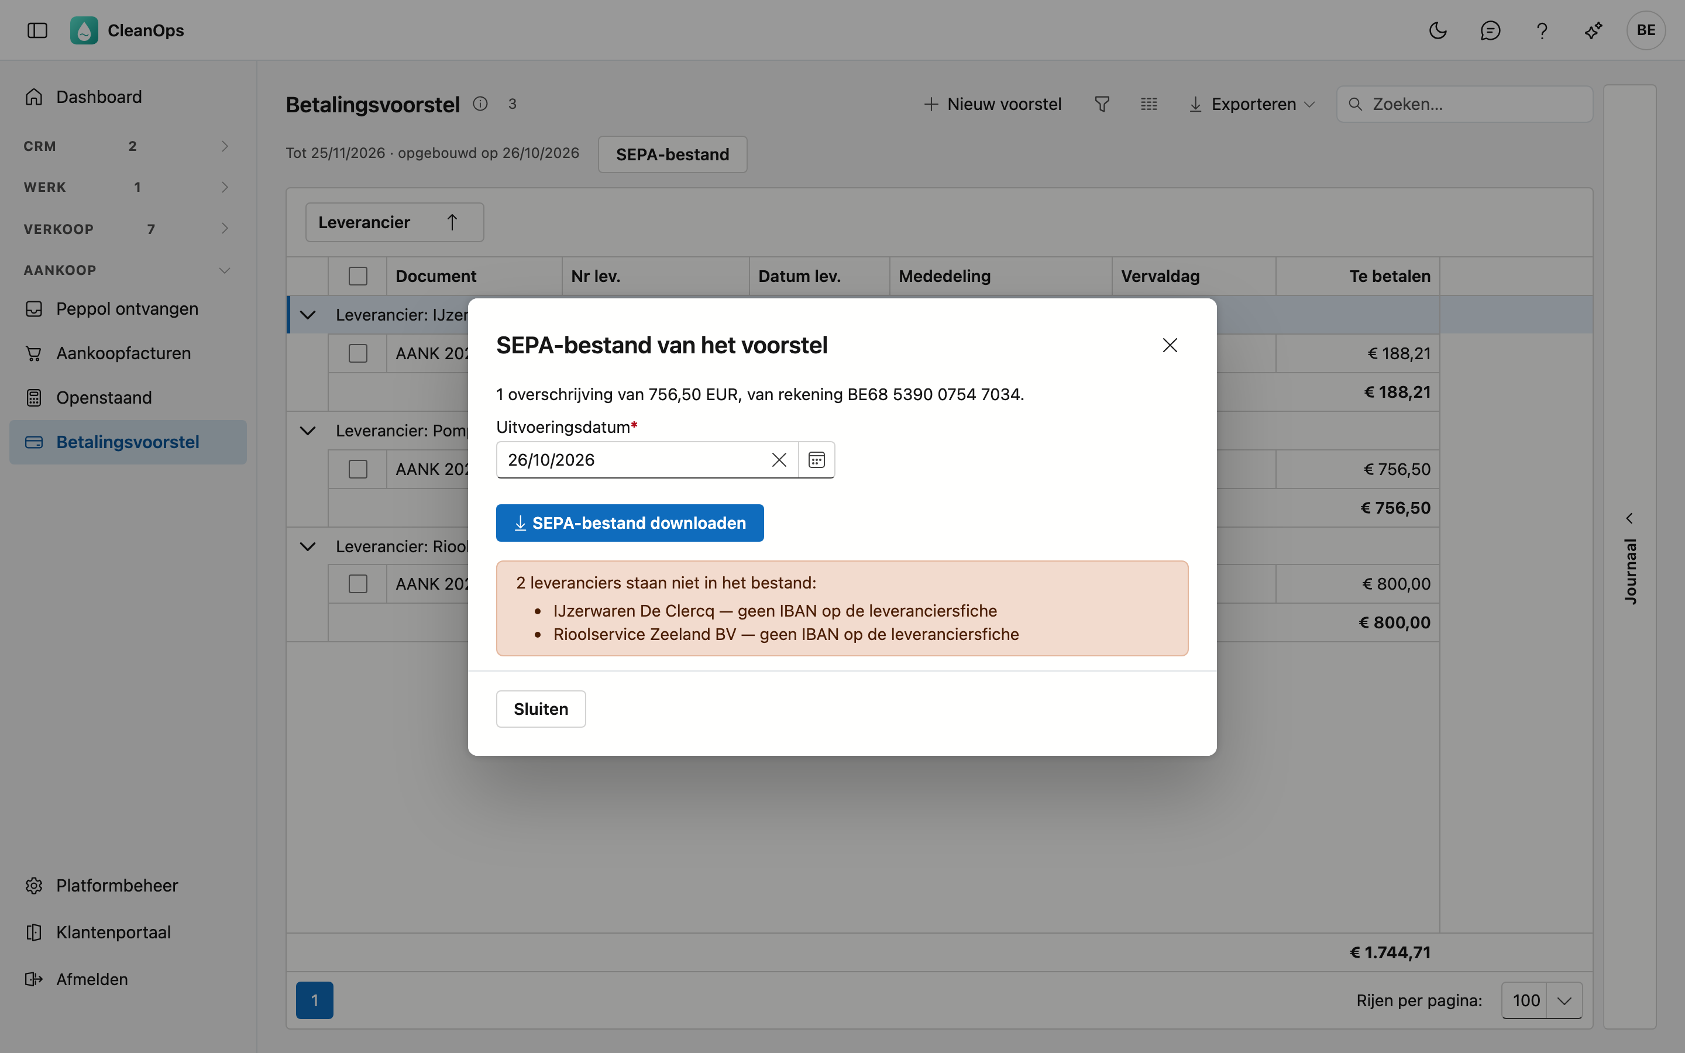1685x1053 pixels.
Task: Click Nieuw voorstel button
Action: 992,105
